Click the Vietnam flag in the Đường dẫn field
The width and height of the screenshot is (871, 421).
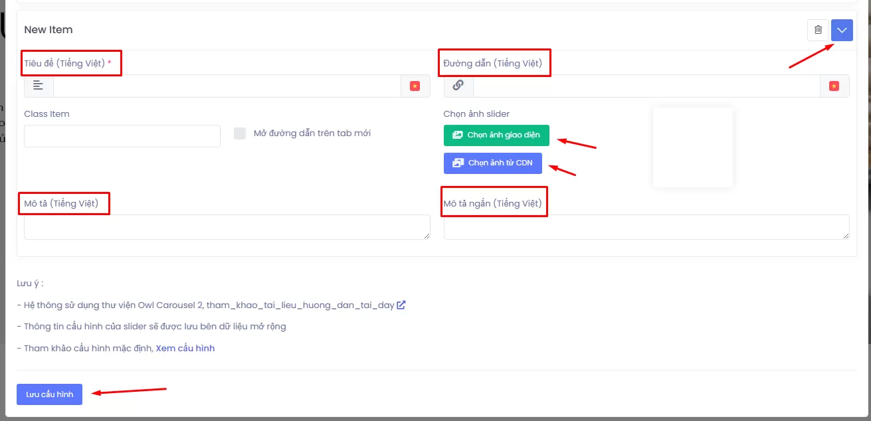834,86
